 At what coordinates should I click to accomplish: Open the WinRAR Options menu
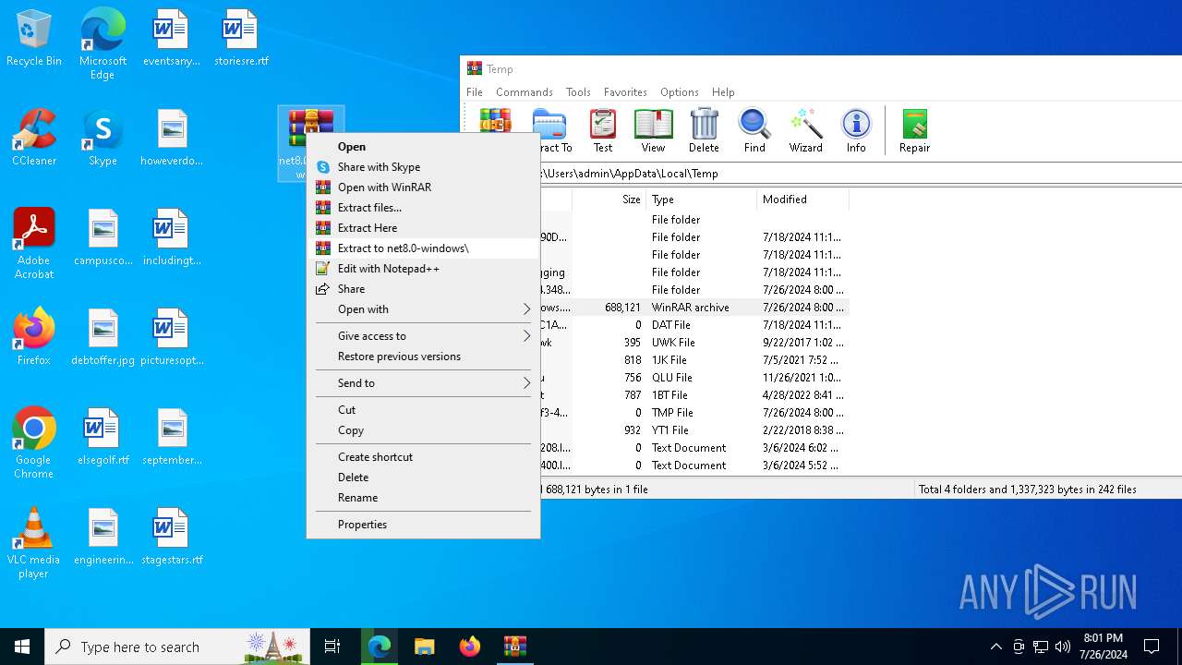point(679,92)
